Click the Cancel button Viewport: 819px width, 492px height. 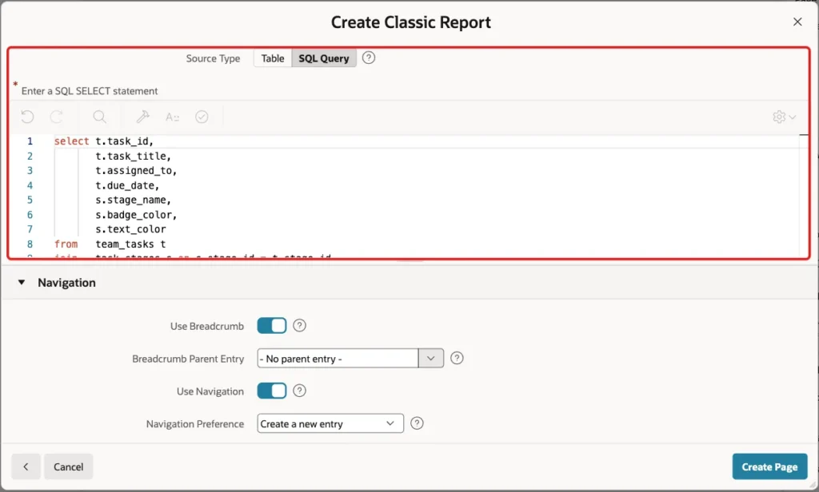[x=69, y=466]
